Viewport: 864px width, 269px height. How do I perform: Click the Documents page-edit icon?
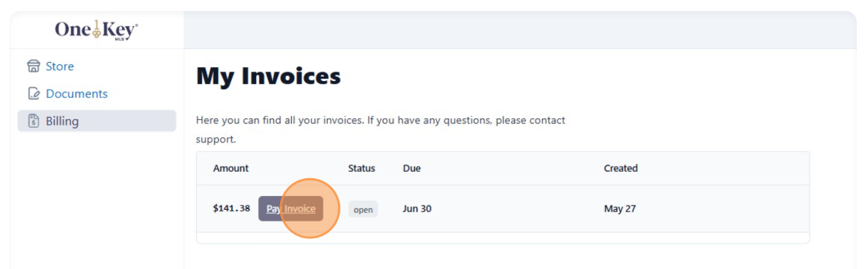pyautogui.click(x=34, y=94)
